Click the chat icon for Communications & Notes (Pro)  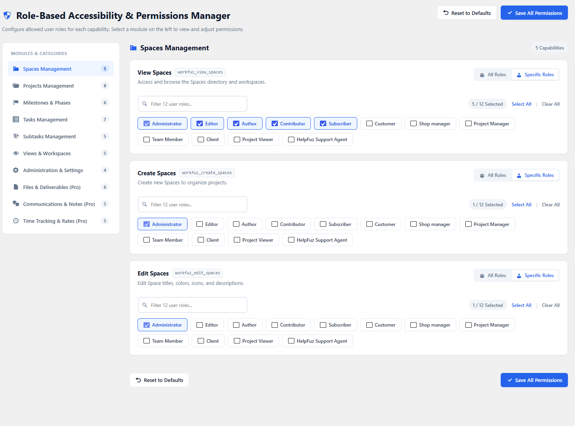pos(16,204)
